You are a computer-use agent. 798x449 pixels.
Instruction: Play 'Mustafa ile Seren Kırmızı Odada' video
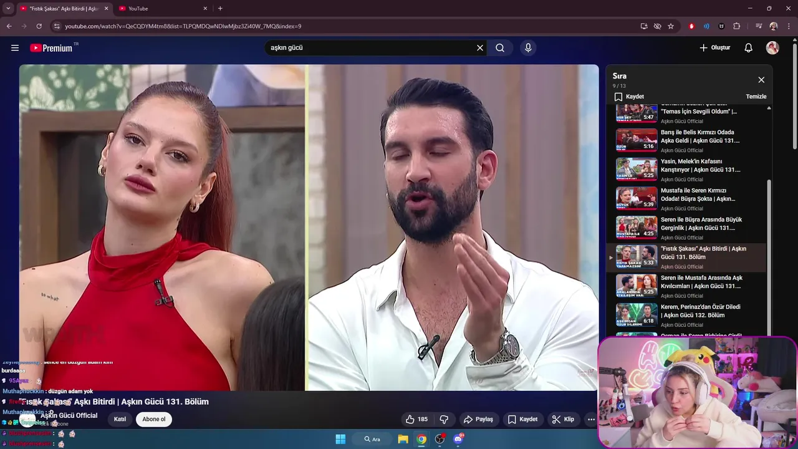[x=688, y=200]
